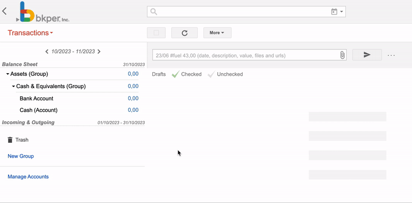Click the Cash (Account) 0,00 balance
The height and width of the screenshot is (203, 412).
pyautogui.click(x=133, y=110)
